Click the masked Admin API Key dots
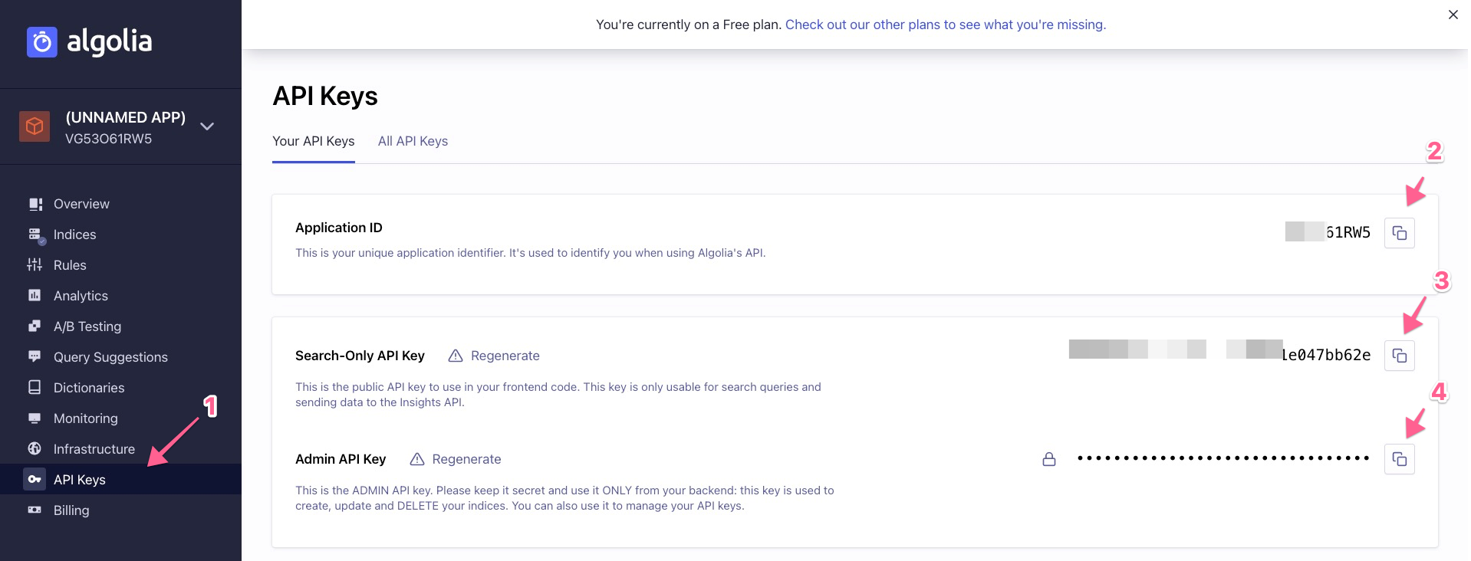Image resolution: width=1471 pixels, height=561 pixels. click(x=1223, y=458)
